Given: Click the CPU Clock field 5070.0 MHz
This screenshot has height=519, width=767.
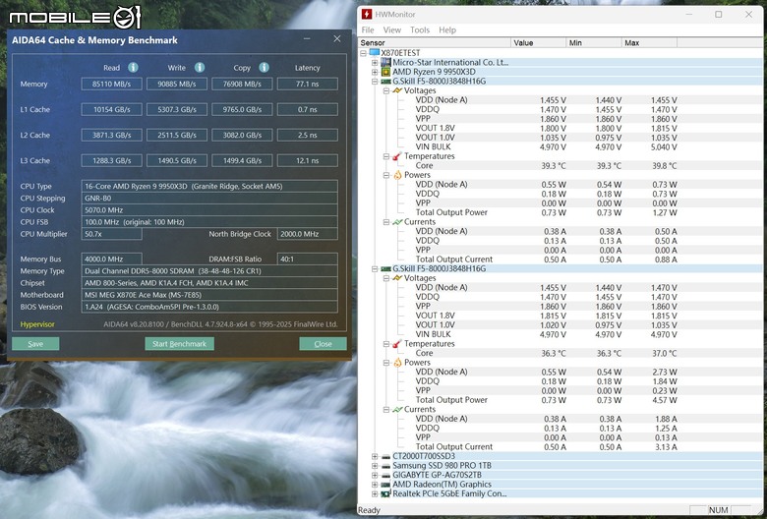Looking at the screenshot, I should tap(209, 209).
